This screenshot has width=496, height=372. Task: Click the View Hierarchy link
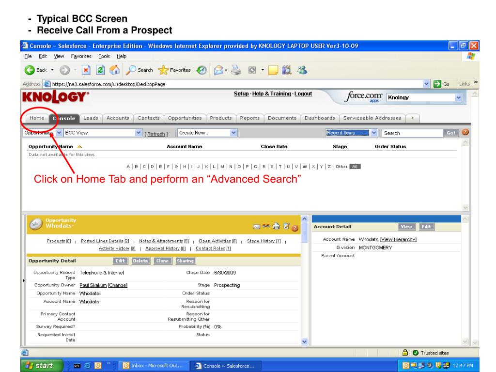pyautogui.click(x=398, y=239)
